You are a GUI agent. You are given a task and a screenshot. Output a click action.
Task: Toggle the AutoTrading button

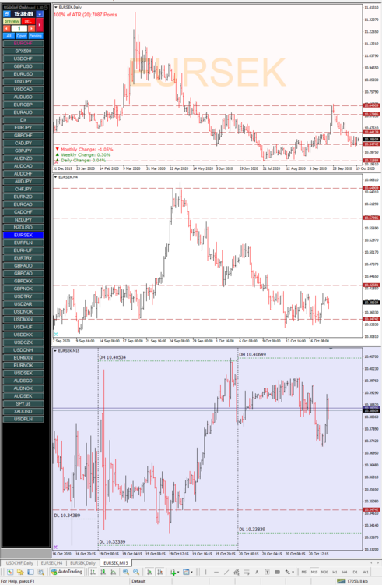[x=67, y=572]
